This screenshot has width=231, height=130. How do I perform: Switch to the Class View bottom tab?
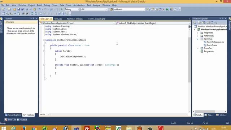tap(221, 115)
